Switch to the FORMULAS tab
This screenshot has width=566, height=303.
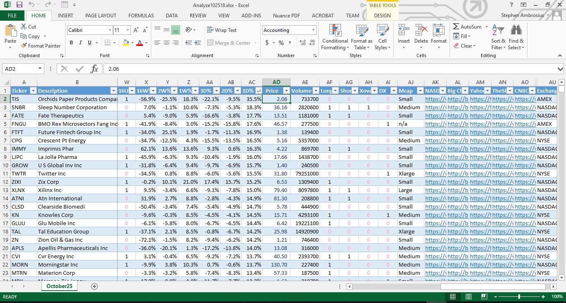click(x=141, y=16)
